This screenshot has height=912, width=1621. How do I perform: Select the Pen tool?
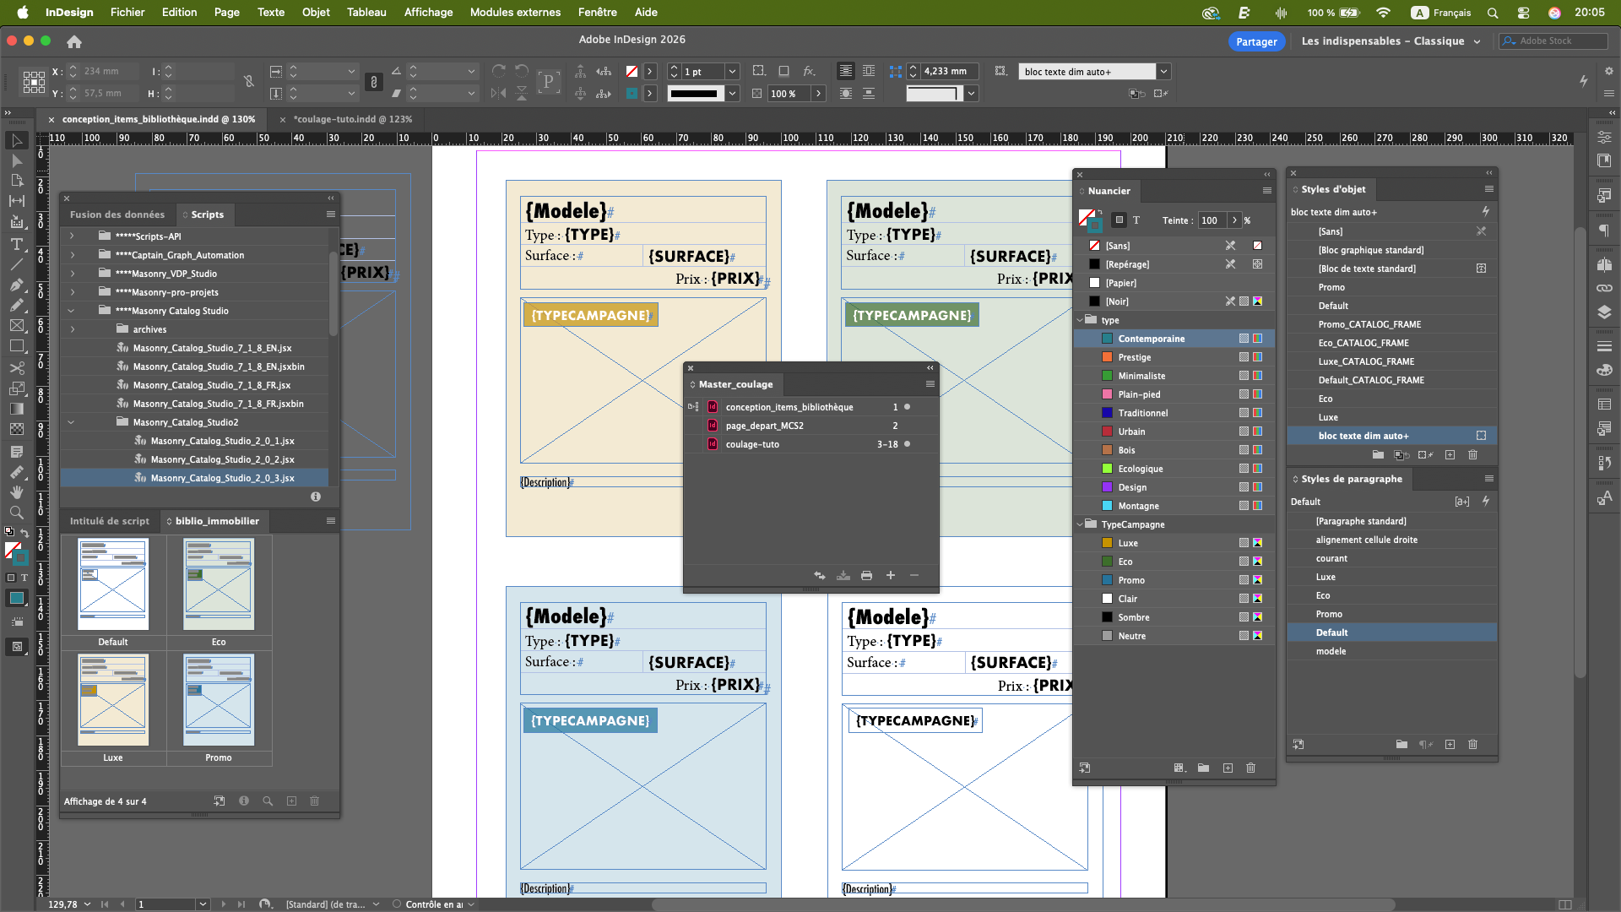pos(16,285)
